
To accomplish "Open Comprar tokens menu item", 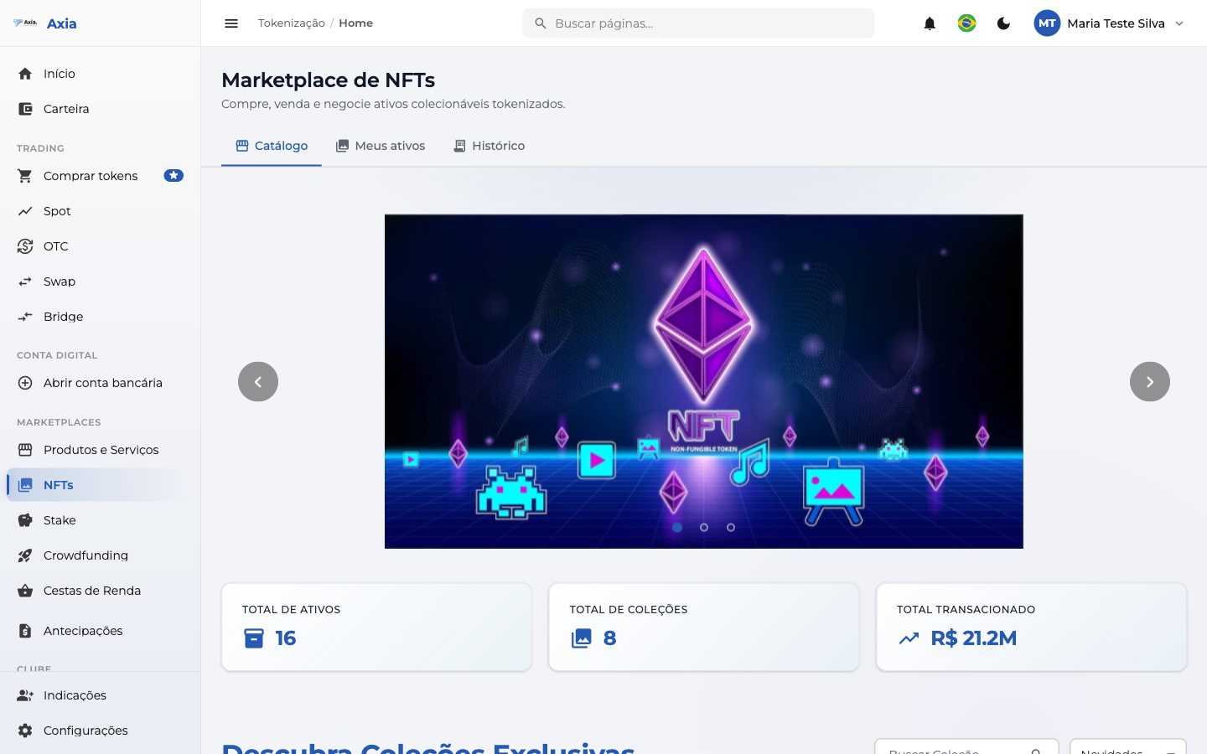I will tap(101, 176).
